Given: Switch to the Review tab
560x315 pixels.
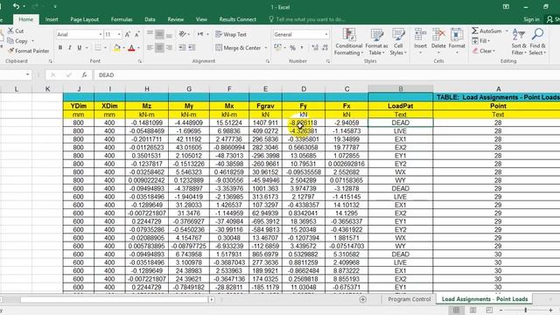Looking at the screenshot, I should click(x=175, y=19).
